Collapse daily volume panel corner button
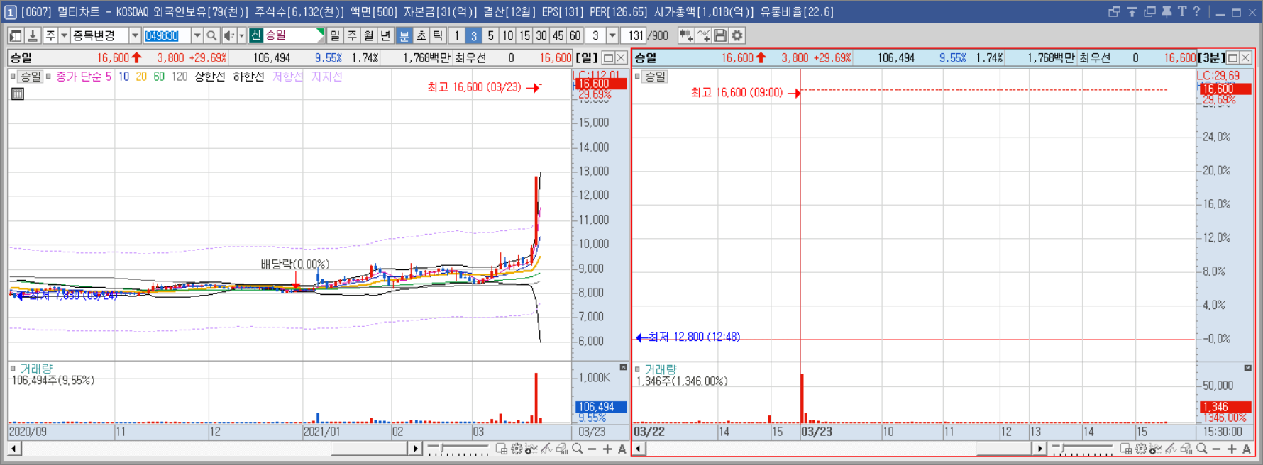Image resolution: width=1263 pixels, height=465 pixels. tap(623, 367)
